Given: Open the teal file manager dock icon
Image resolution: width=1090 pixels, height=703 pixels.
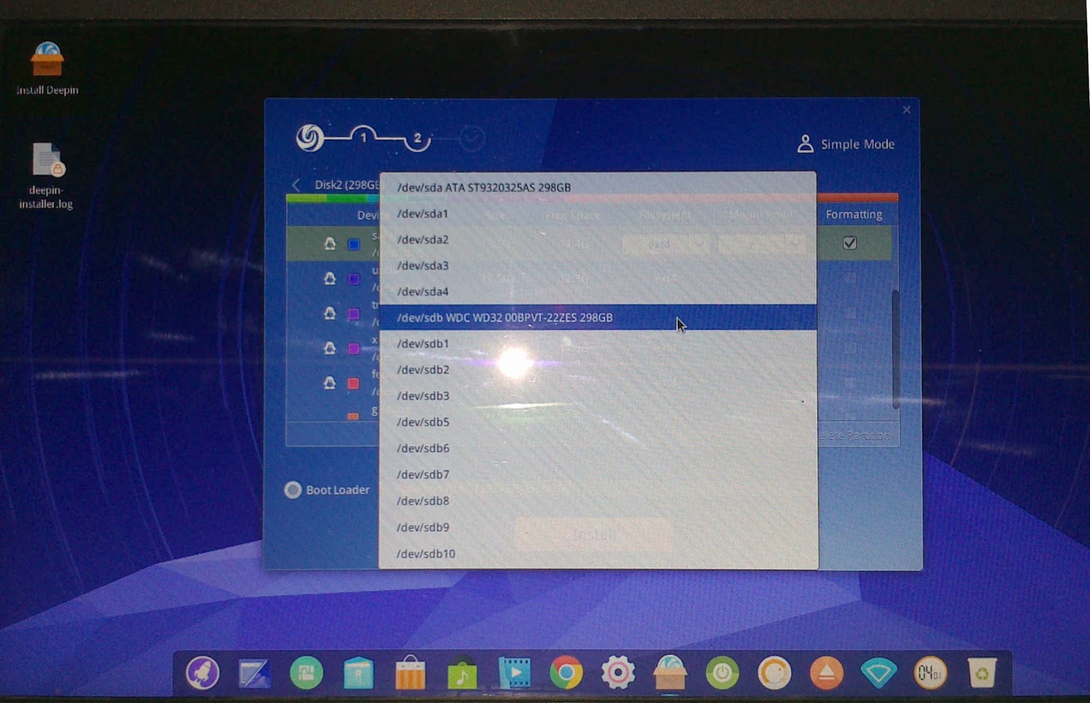Looking at the screenshot, I should (x=358, y=673).
